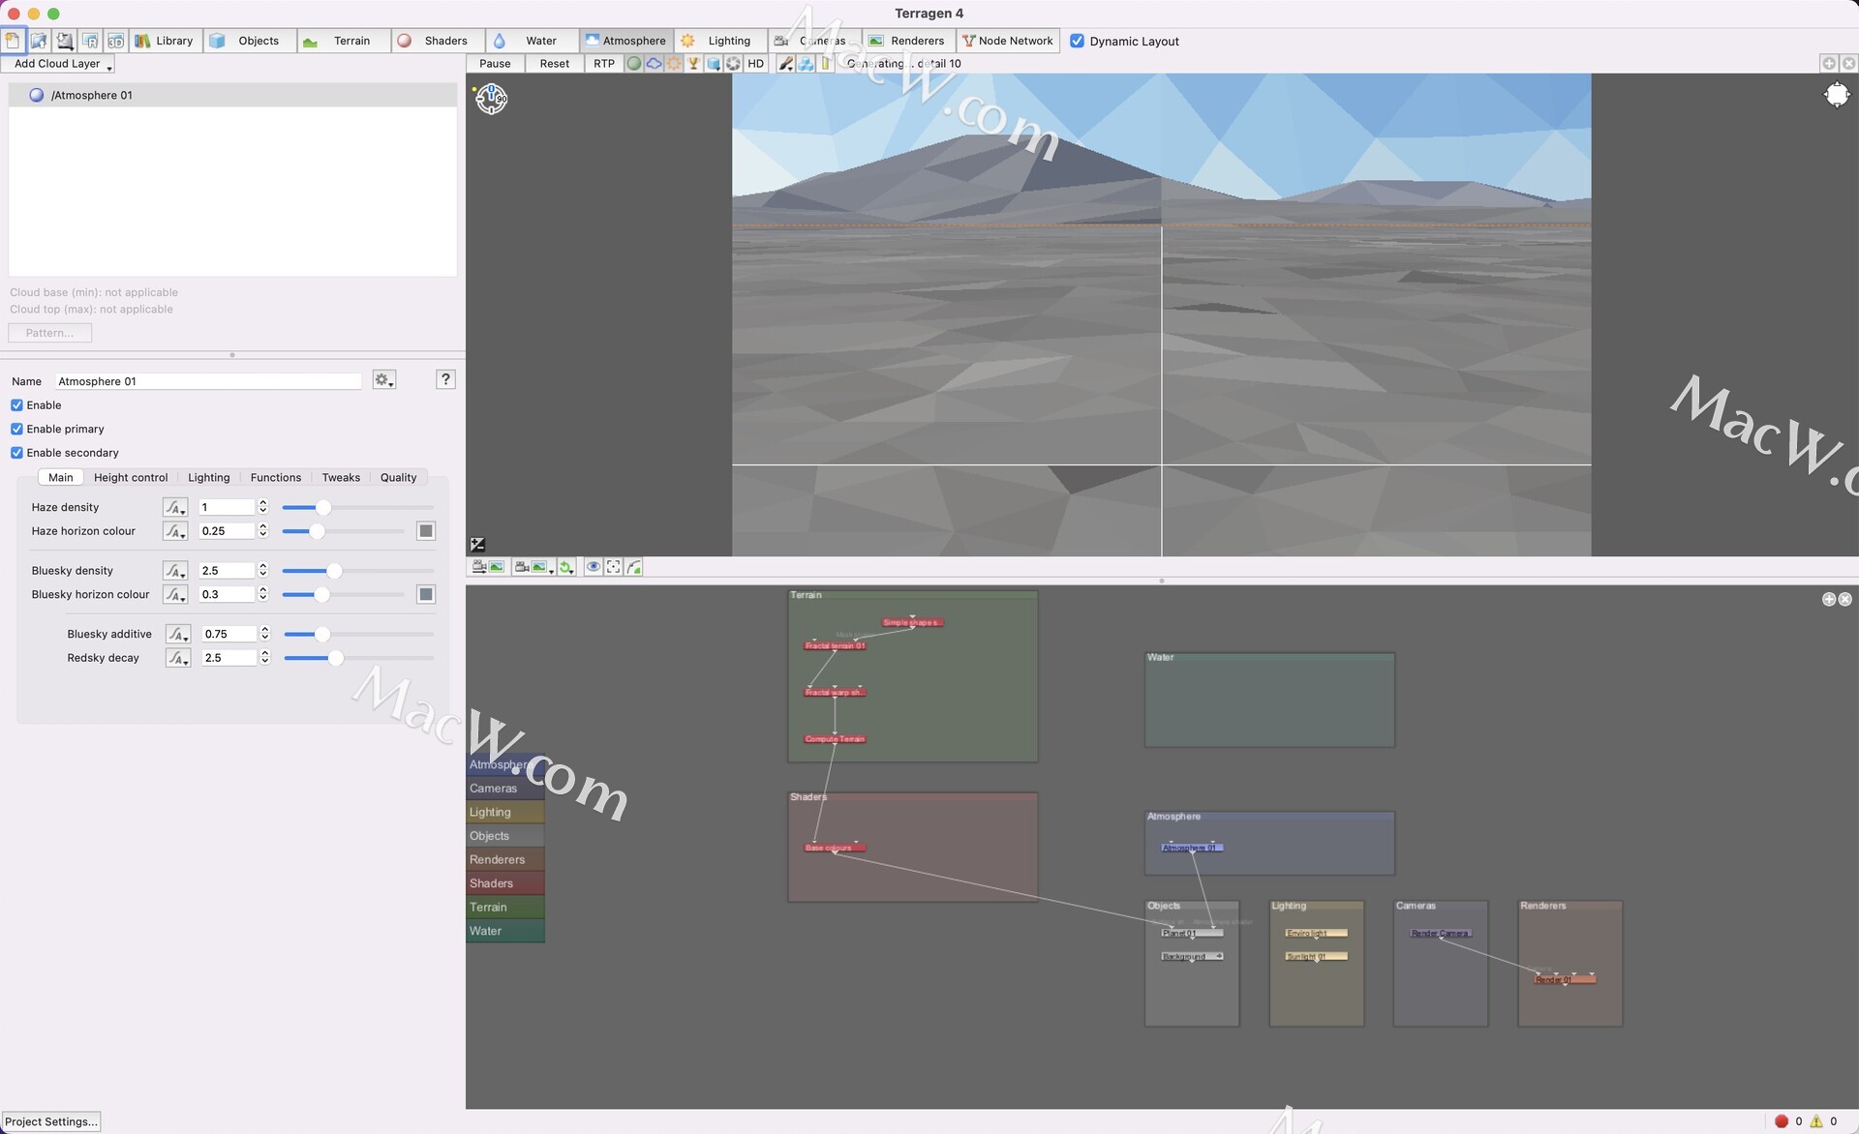Switch to the Height control tab
Screen dimensions: 1859x1134
point(131,477)
